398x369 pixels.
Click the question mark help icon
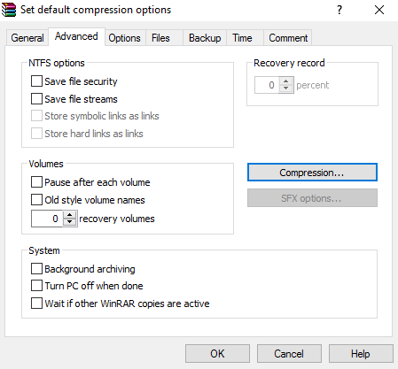point(339,10)
